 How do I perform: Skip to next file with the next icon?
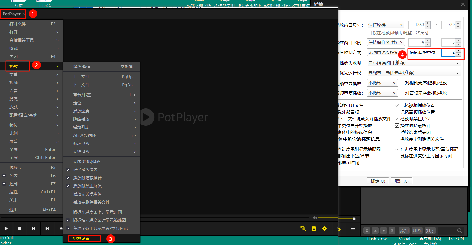pyautogui.click(x=47, y=229)
